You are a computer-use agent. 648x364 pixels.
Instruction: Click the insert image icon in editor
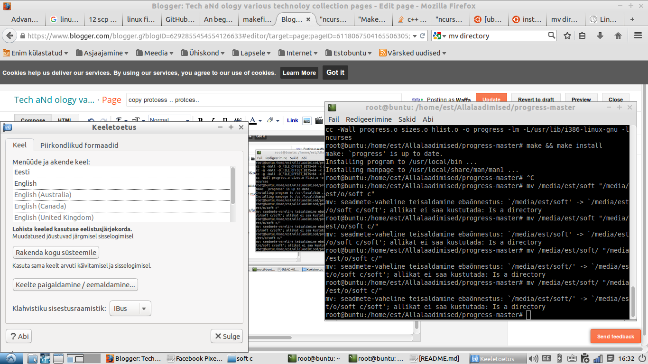(x=307, y=120)
